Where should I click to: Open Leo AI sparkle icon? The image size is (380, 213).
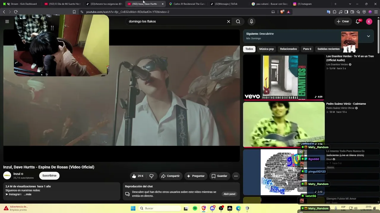358,12
